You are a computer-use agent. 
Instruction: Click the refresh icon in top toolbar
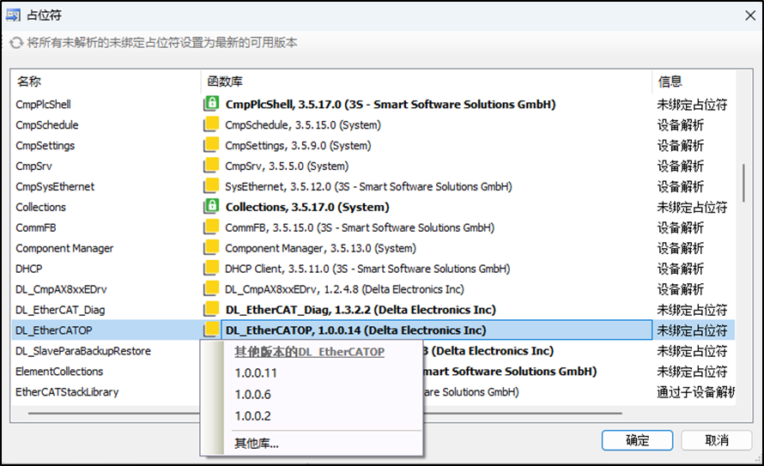click(16, 43)
